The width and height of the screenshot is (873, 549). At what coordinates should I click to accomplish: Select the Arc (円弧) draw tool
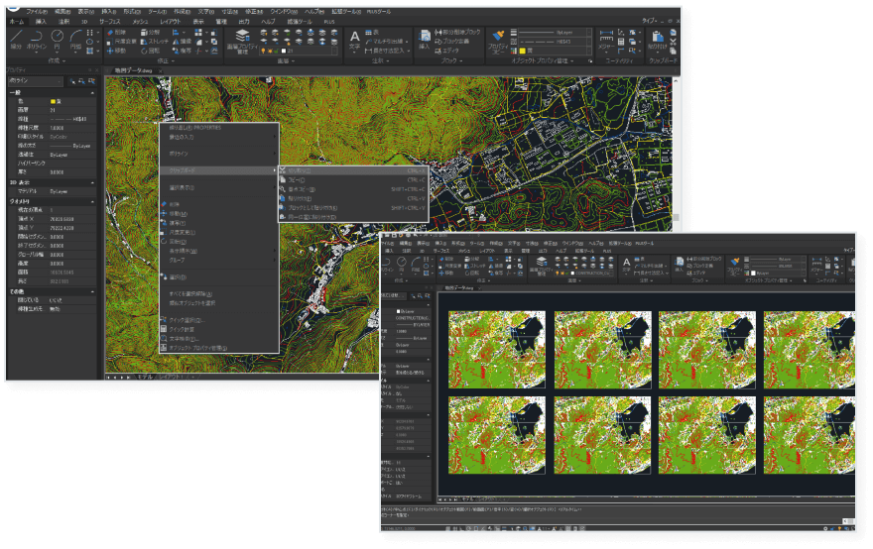(x=77, y=39)
